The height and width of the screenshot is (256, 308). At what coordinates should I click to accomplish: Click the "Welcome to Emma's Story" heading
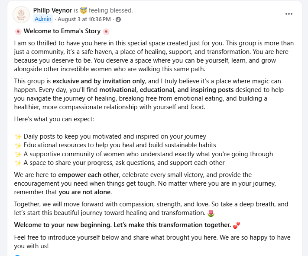(x=62, y=31)
